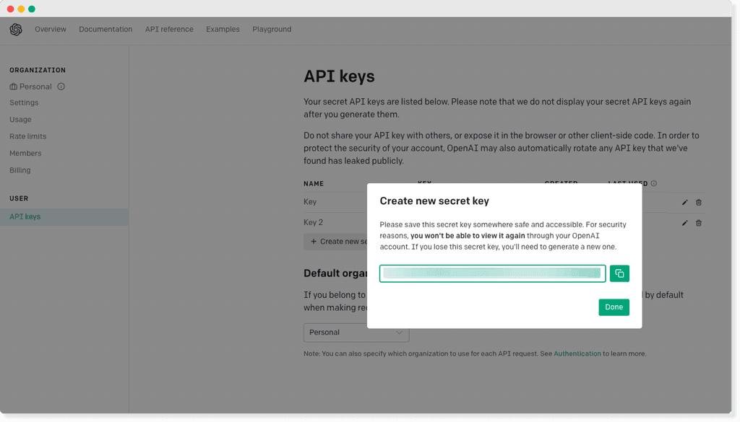The height and width of the screenshot is (422, 740).
Task: Open the Personal organization dropdown
Action: click(356, 333)
